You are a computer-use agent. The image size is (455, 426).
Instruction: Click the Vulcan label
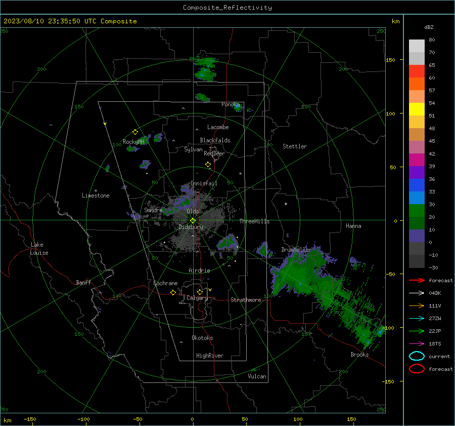point(257,376)
